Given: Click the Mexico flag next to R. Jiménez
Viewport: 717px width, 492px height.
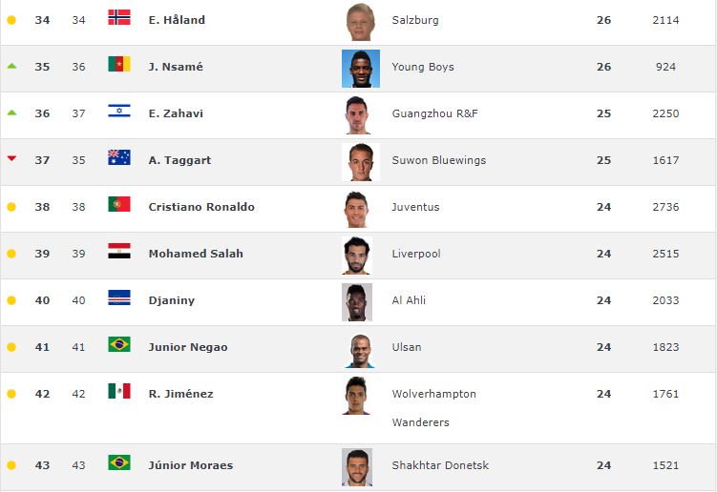Looking at the screenshot, I should [119, 391].
